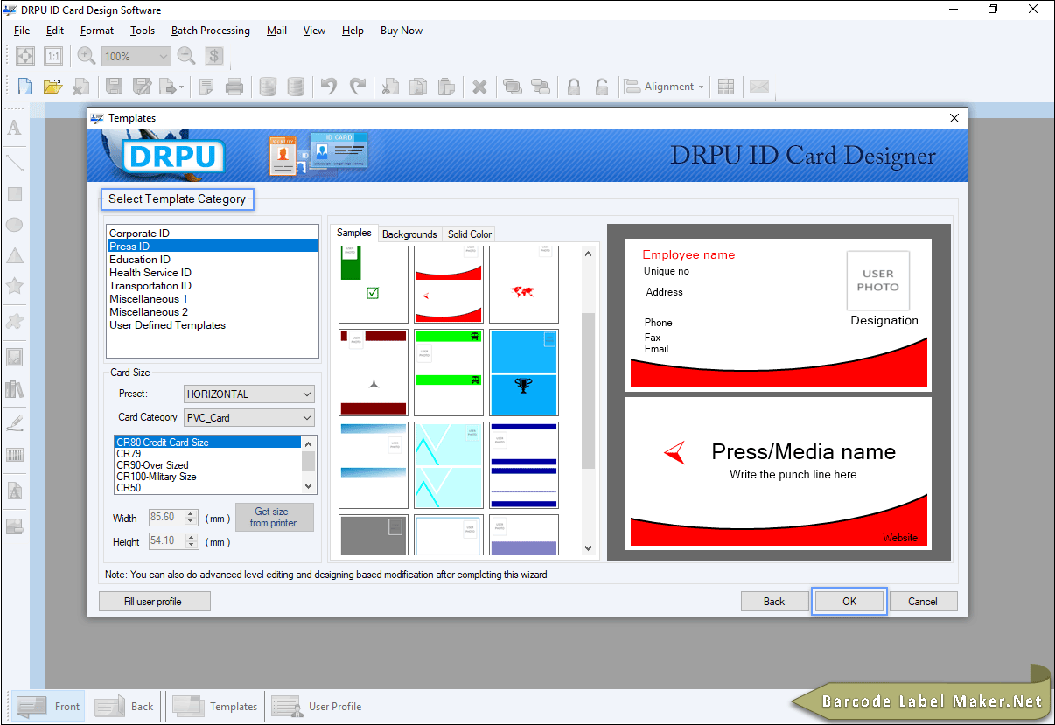Select the Star shape tool
The height and width of the screenshot is (725, 1055).
tap(15, 286)
